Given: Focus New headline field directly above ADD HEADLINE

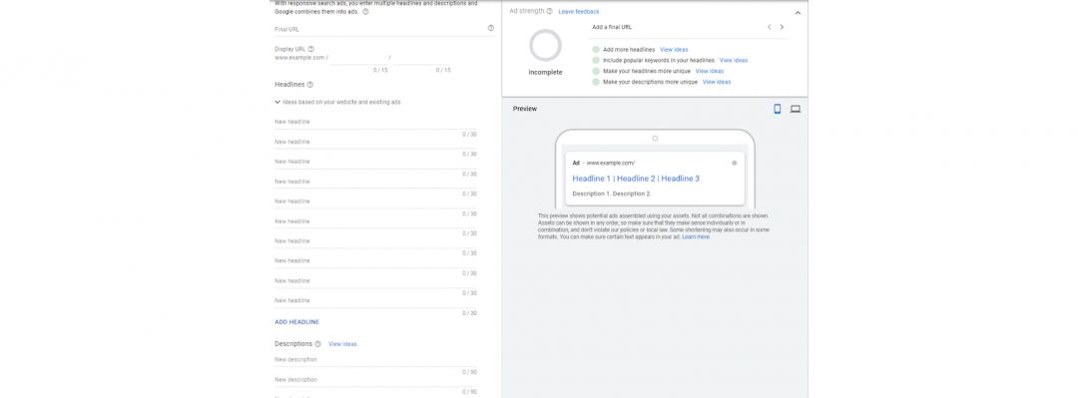Looking at the screenshot, I should tap(375, 300).
